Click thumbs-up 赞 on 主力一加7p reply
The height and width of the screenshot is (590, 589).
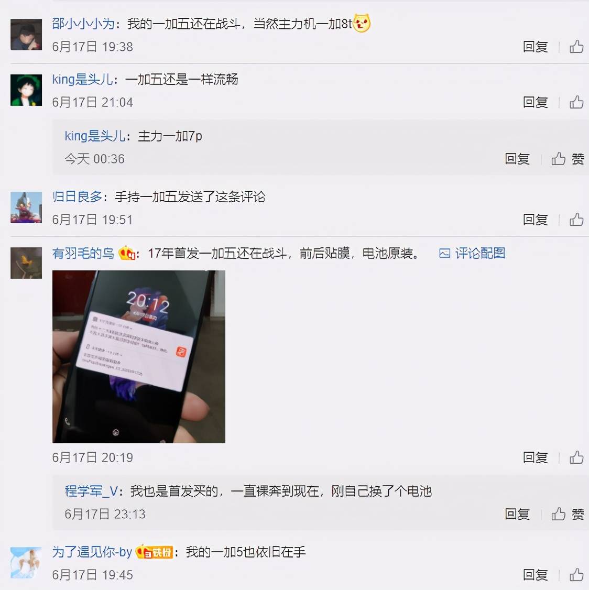[x=568, y=159]
